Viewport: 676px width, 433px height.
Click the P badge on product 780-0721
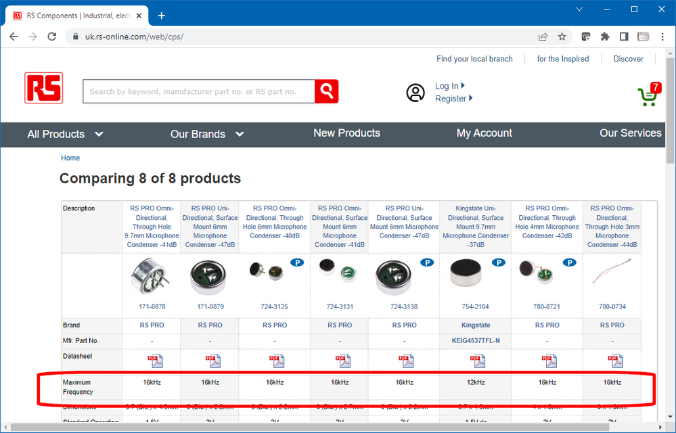(570, 263)
